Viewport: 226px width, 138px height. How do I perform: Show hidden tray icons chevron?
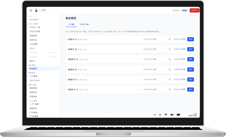[x=155, y=115]
